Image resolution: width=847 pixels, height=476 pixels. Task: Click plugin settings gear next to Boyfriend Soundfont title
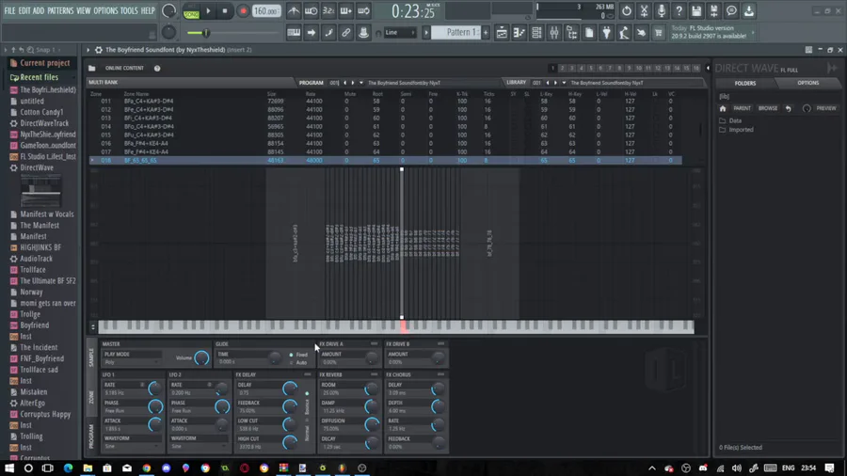pyautogui.click(x=98, y=50)
